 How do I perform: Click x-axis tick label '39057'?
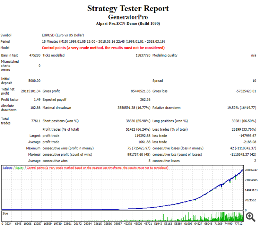pyautogui.click(x=118, y=224)
